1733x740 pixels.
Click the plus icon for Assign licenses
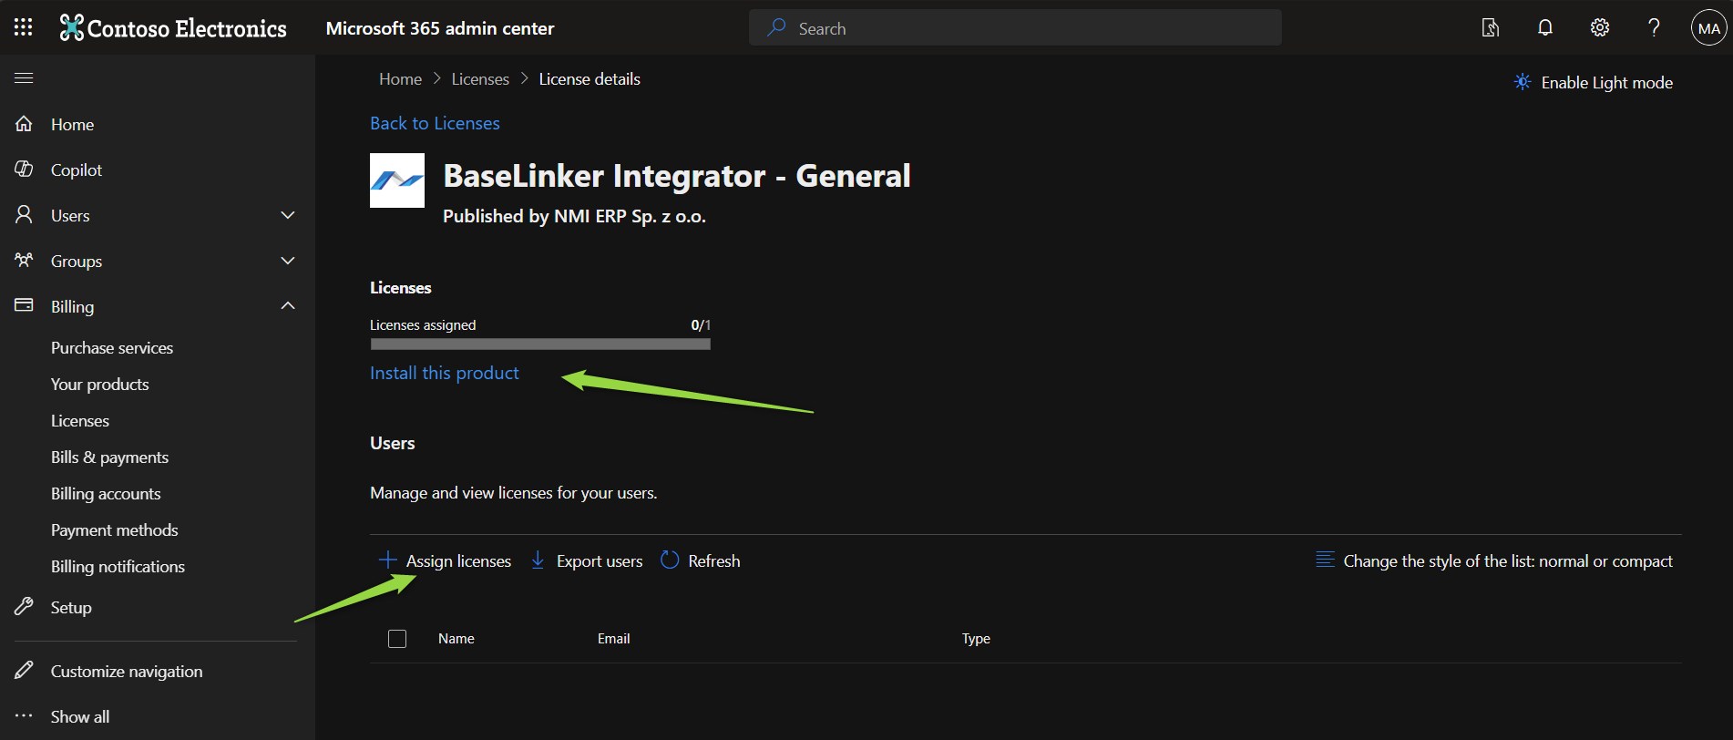coord(388,560)
